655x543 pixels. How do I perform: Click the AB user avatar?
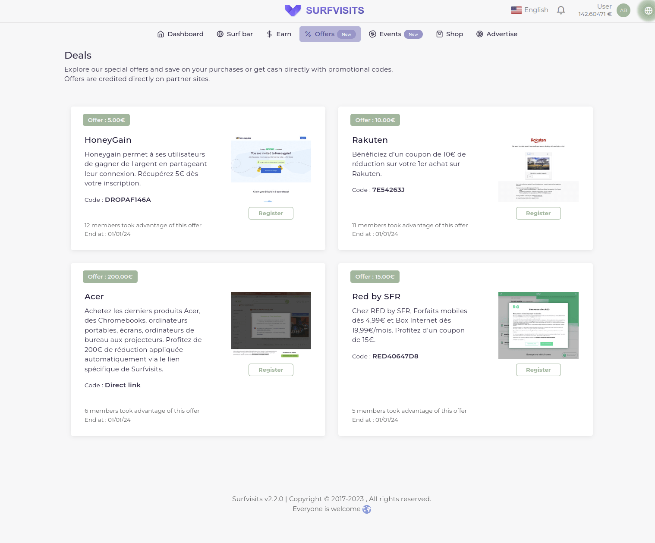click(623, 10)
